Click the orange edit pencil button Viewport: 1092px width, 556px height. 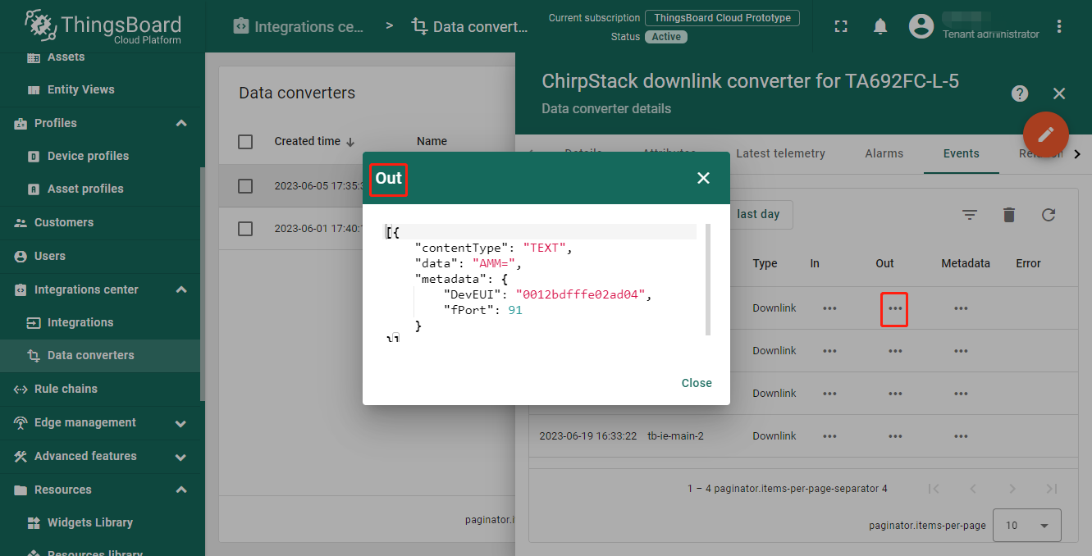click(x=1046, y=134)
